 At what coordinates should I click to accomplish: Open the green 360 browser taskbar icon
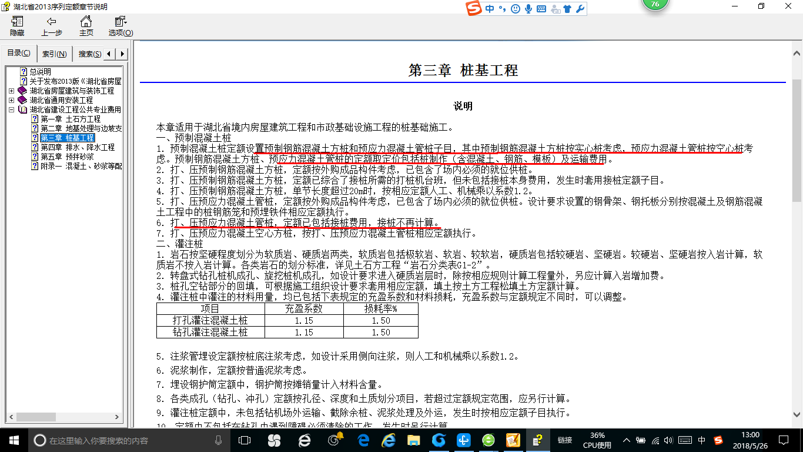click(489, 440)
